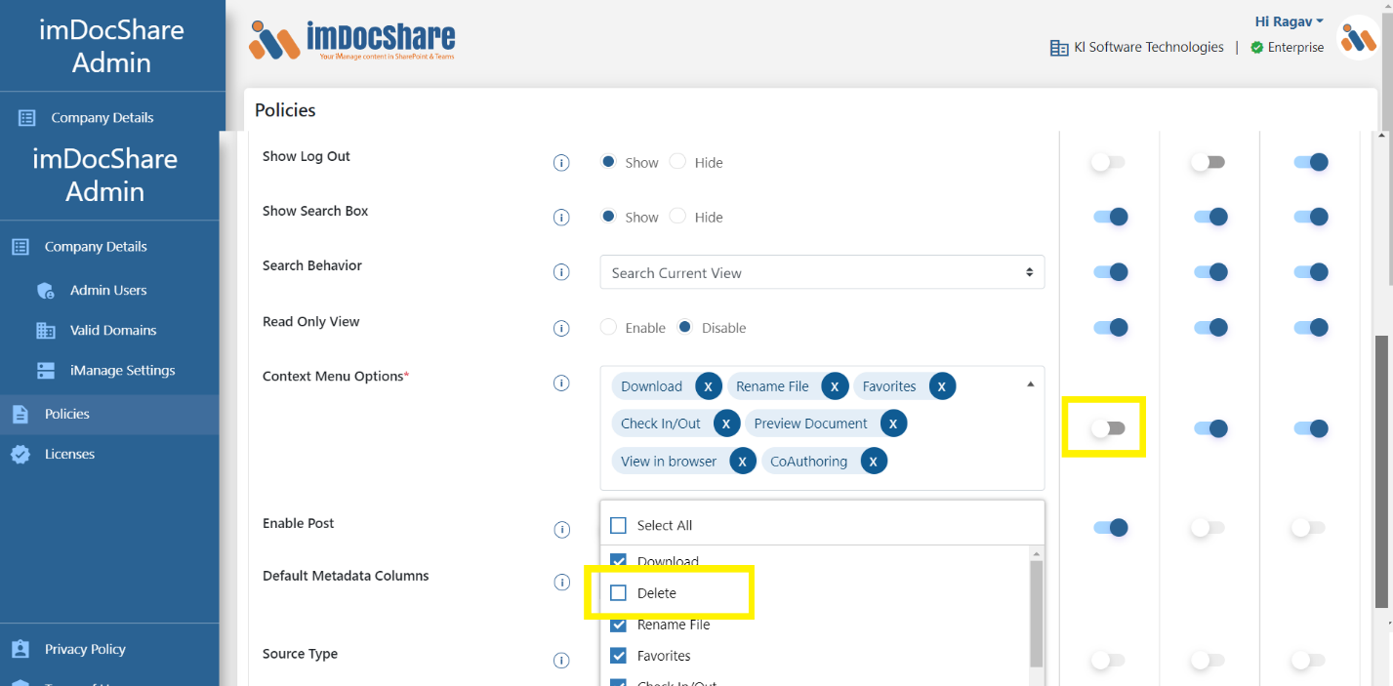Click the Valid Domains building icon
The image size is (1393, 686).
pyautogui.click(x=46, y=331)
